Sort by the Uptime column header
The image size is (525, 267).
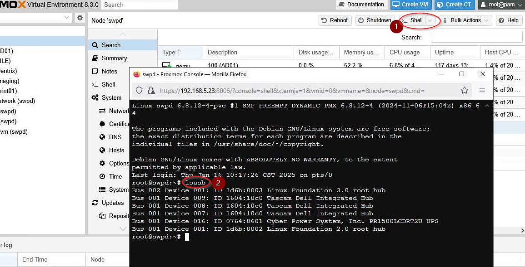click(455, 53)
